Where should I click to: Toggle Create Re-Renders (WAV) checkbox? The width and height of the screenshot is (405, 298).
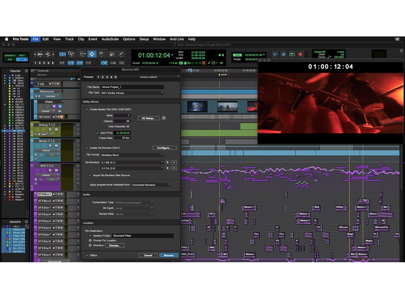(x=87, y=148)
